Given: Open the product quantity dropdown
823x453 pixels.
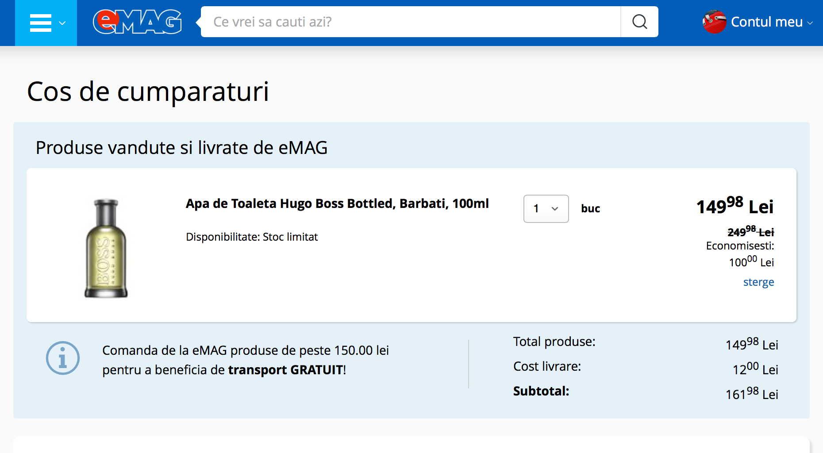Looking at the screenshot, I should [x=546, y=209].
